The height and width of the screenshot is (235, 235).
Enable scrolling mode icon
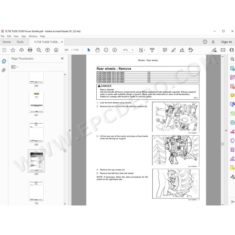point(152,50)
